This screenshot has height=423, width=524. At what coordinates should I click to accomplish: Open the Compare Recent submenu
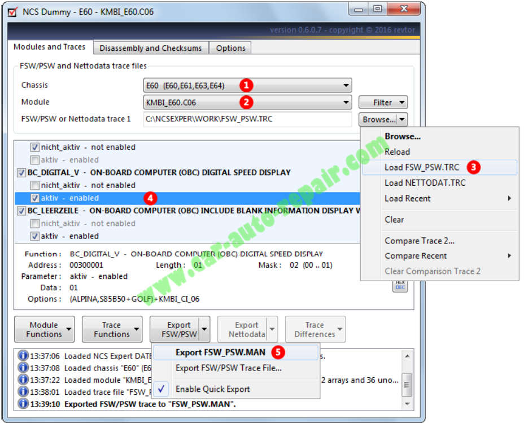[x=439, y=256]
